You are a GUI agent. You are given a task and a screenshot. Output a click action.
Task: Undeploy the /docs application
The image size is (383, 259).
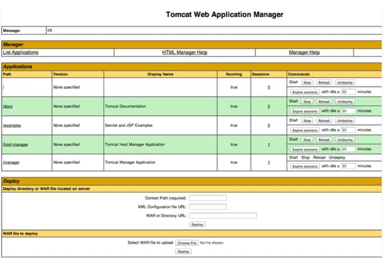click(345, 101)
